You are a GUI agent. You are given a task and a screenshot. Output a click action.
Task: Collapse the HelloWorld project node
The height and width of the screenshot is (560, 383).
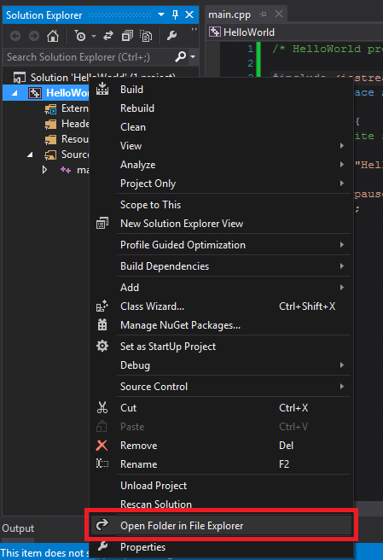(15, 93)
